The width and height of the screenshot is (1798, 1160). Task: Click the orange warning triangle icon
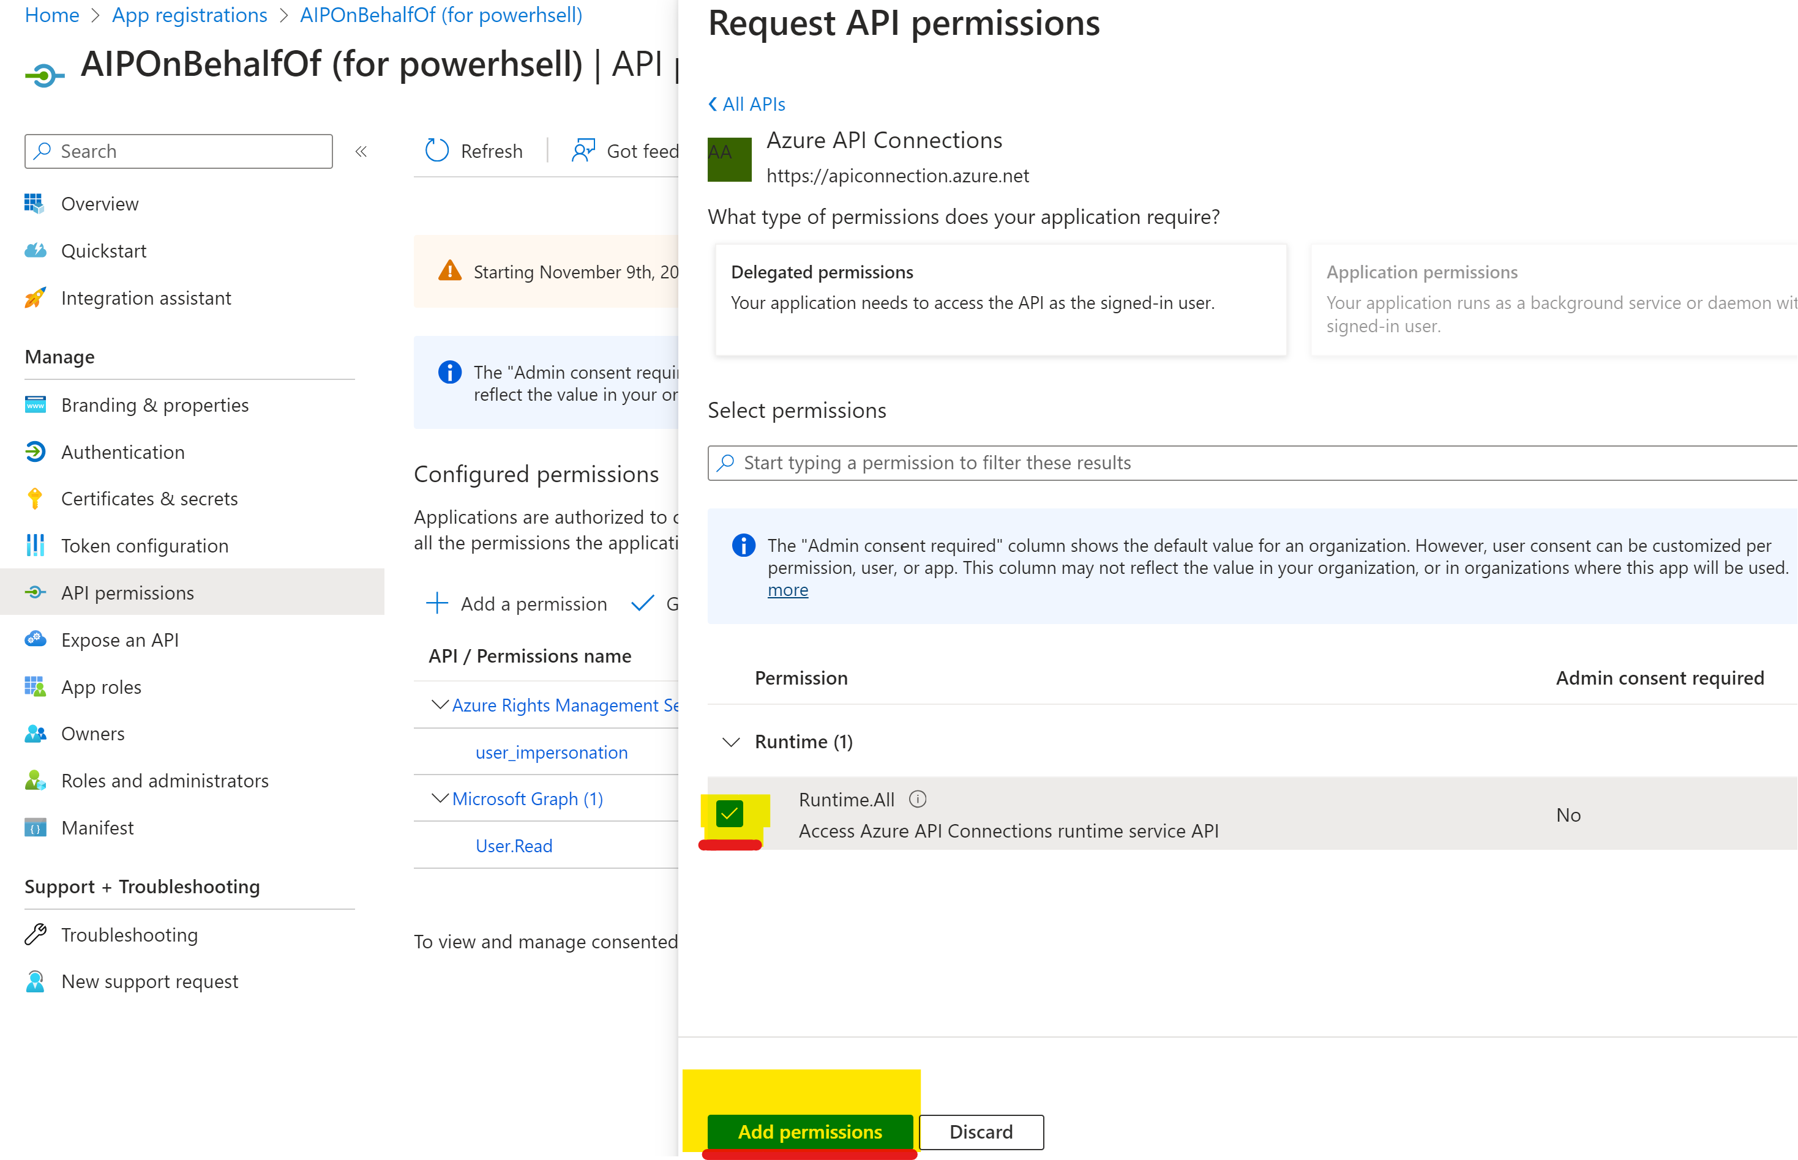tap(450, 270)
